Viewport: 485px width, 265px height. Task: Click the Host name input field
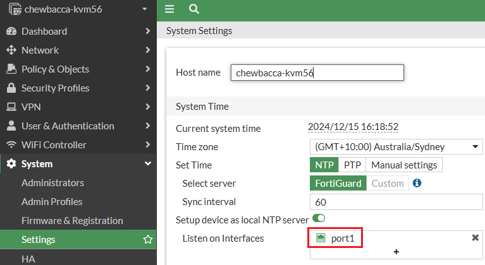316,73
